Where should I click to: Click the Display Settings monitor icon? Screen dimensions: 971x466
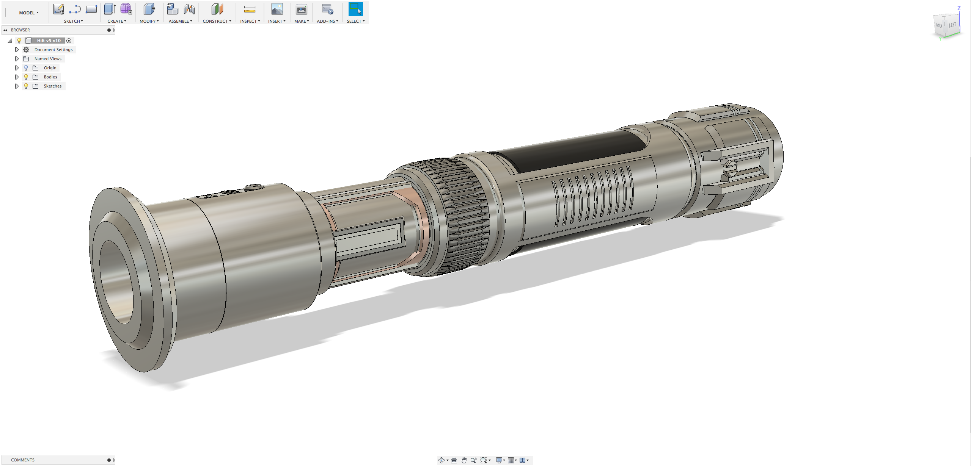499,460
